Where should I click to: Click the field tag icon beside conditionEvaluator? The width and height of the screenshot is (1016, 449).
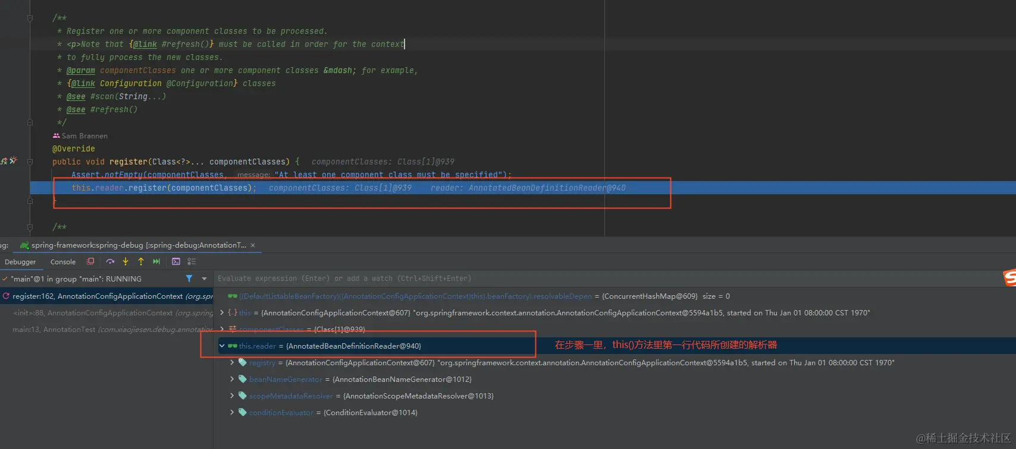click(243, 412)
